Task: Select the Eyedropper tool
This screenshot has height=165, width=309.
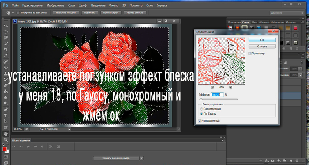Action: point(6,55)
